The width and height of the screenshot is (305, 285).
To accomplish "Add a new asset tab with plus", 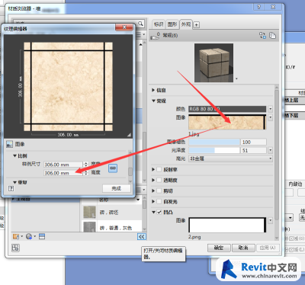I will 197,25.
